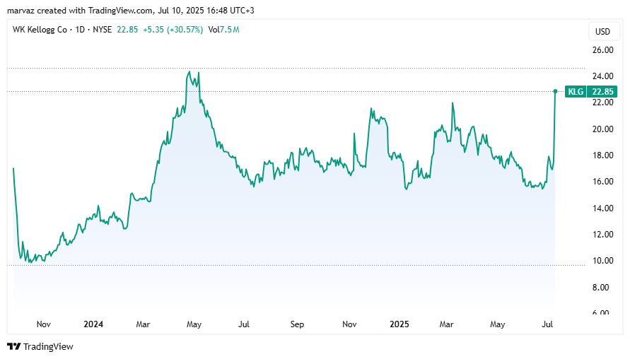Click the 12.00 price axis label
Image resolution: width=630 pixels, height=359 pixels.
pos(602,235)
